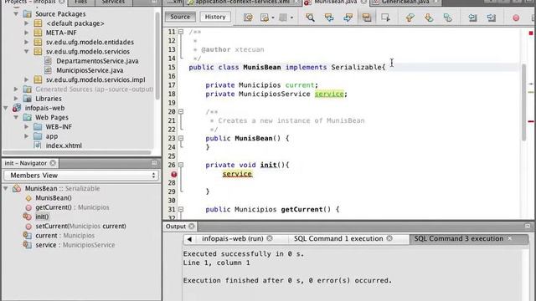
Task: Click the Find Selection magnifier icon
Action: point(310,17)
